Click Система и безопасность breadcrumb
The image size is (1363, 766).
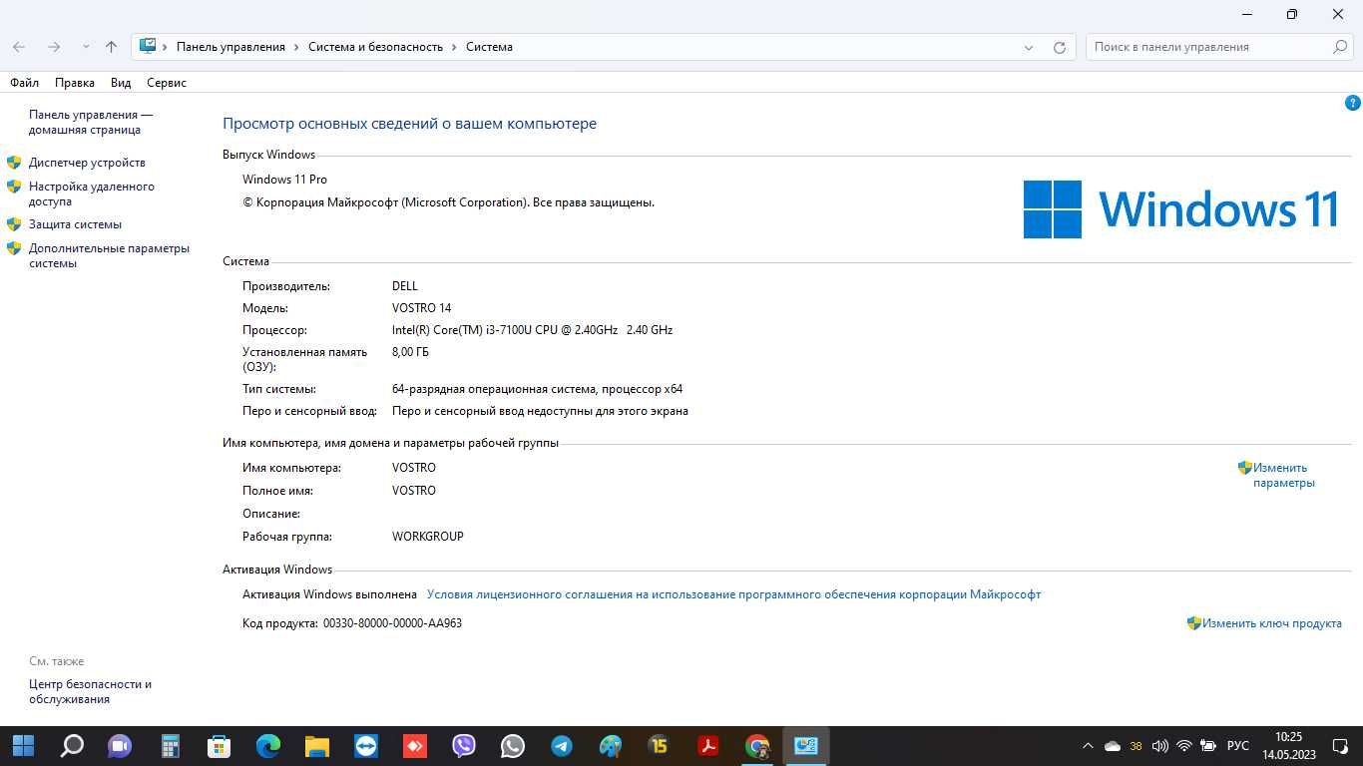pyautogui.click(x=375, y=47)
